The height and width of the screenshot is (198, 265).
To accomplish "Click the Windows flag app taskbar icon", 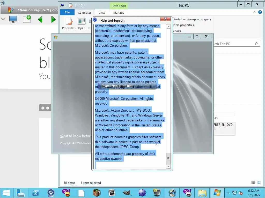I will [x=217, y=193].
